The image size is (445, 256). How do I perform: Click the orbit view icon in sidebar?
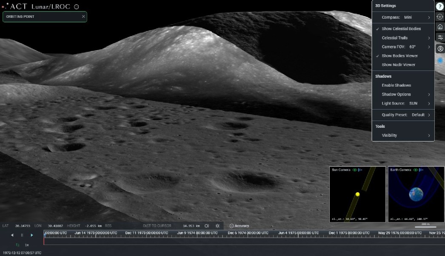pyautogui.click(x=440, y=17)
